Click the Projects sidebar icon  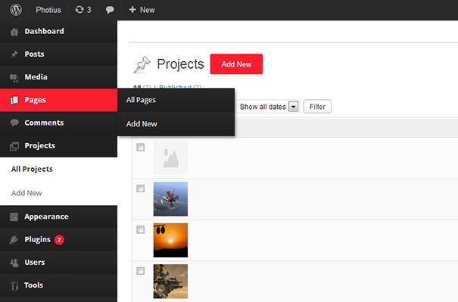14,146
